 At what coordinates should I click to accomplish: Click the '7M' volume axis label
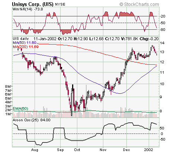8,90
